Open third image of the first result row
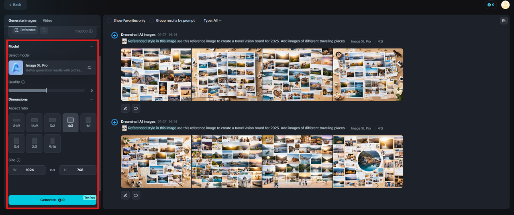Screen dimensions: 514x215 click(298, 75)
